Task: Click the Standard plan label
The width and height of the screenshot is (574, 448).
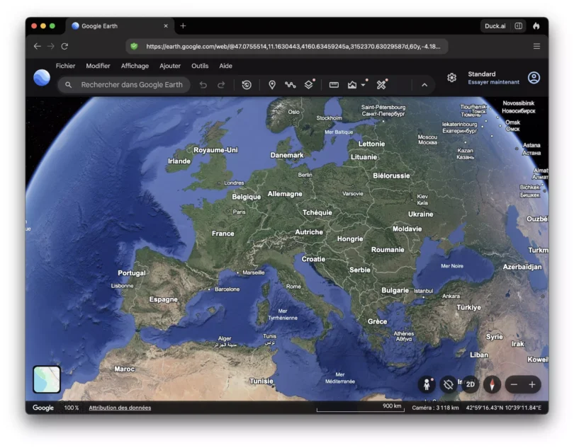Action: pyautogui.click(x=482, y=74)
